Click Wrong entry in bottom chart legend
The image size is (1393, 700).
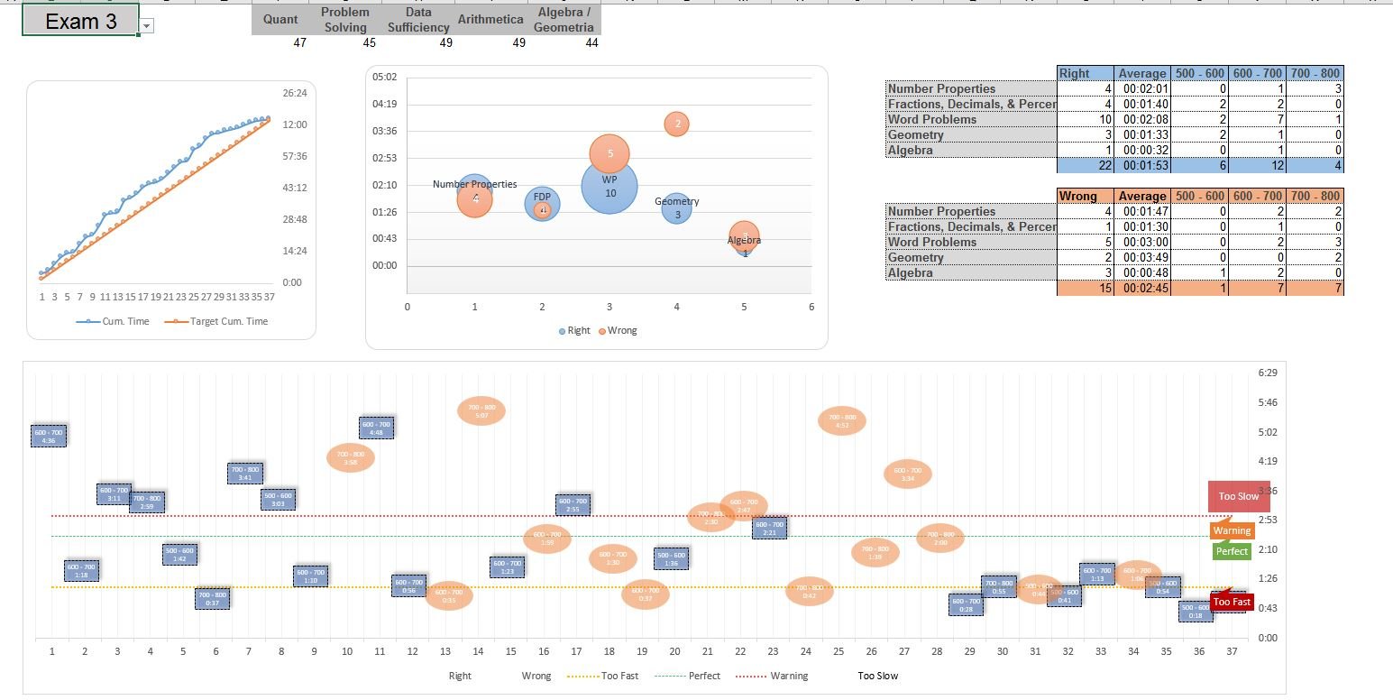pos(536,676)
